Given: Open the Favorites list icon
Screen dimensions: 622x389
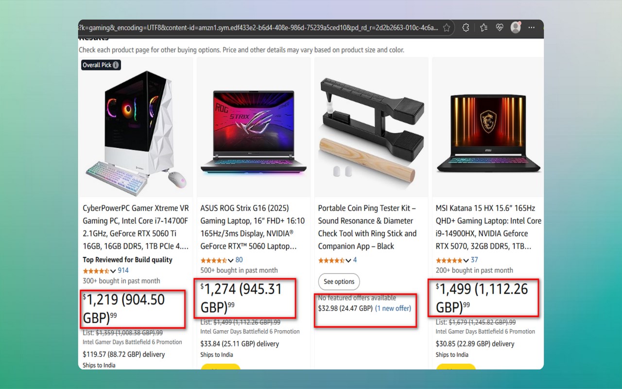Looking at the screenshot, I should click(484, 28).
